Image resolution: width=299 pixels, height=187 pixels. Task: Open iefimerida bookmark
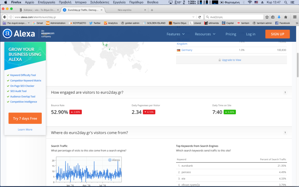[211, 23]
